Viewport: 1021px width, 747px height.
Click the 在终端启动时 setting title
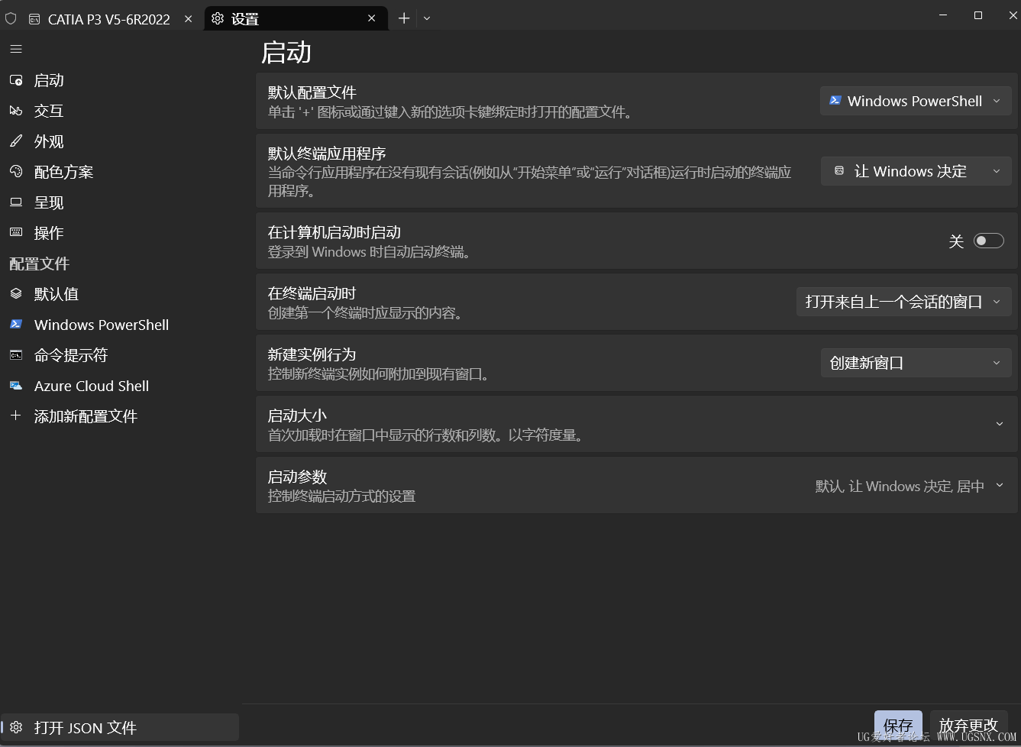pyautogui.click(x=312, y=293)
